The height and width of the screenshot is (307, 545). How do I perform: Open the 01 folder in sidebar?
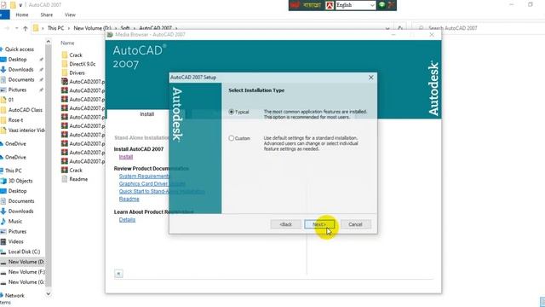[11, 100]
